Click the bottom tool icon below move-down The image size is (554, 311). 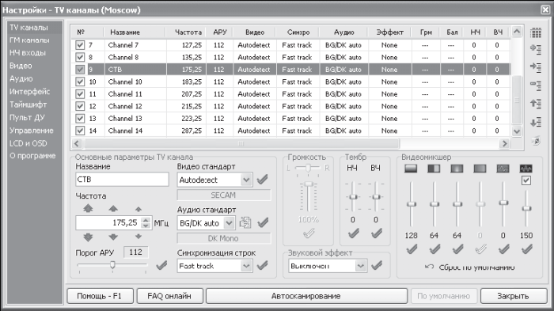[x=536, y=141]
